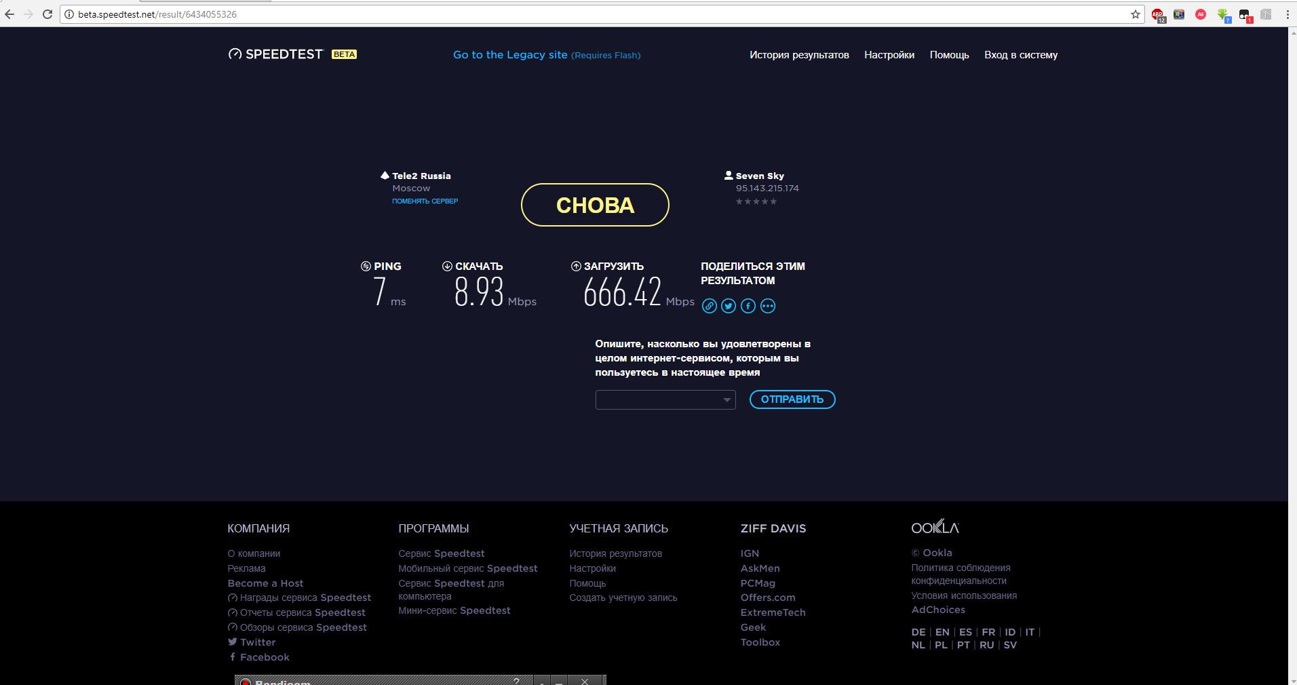The width and height of the screenshot is (1297, 685).
Task: Open ExtremeTech footer link
Action: pos(773,612)
